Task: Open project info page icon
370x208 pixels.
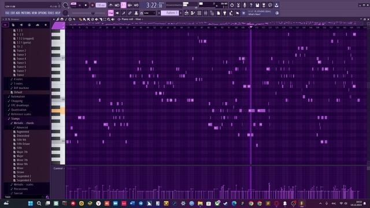Action: point(219,13)
